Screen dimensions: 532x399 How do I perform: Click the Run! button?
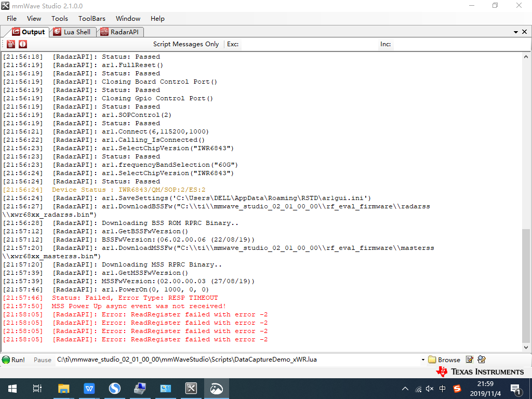(14, 360)
